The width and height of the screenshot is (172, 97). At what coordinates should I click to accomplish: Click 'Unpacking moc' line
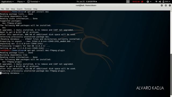coord(24,44)
